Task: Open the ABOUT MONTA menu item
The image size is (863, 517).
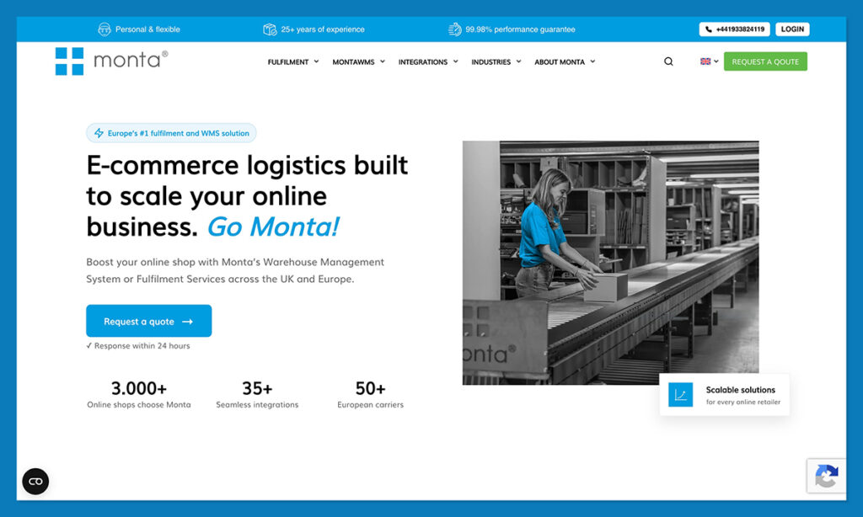Action: [x=560, y=62]
